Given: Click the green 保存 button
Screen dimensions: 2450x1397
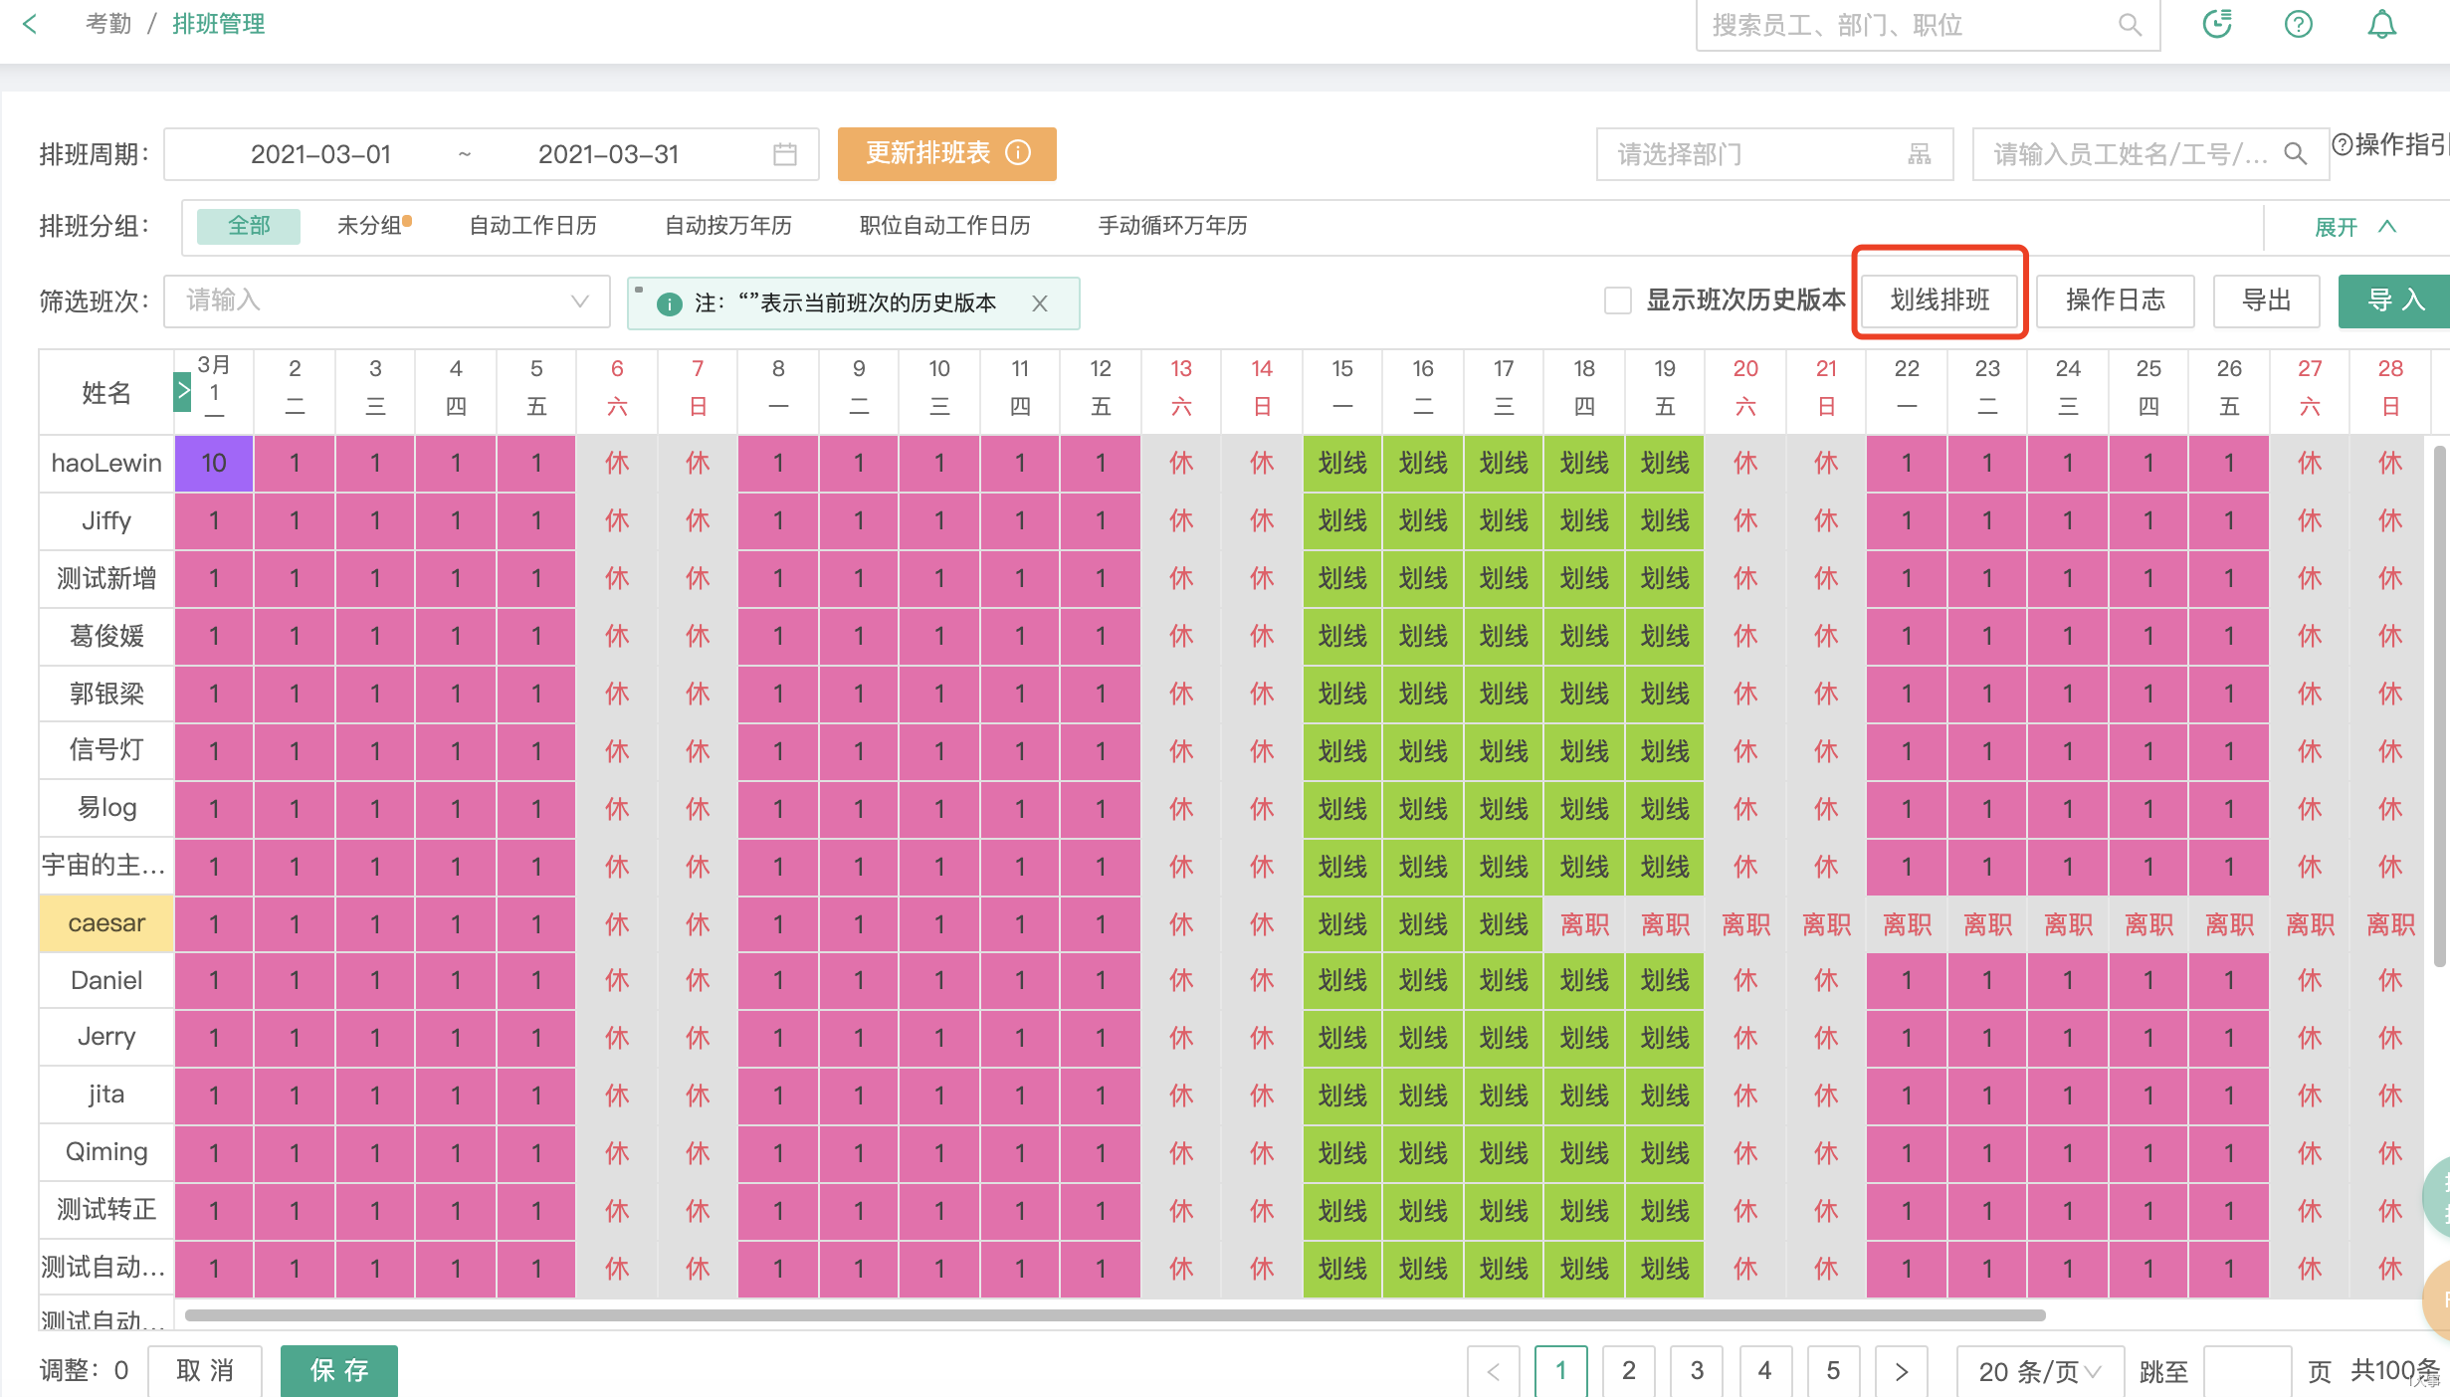Looking at the screenshot, I should 338,1370.
